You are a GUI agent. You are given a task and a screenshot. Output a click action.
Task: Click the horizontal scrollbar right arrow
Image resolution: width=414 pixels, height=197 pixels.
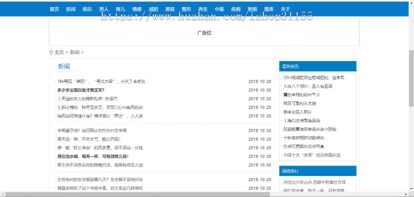point(406,195)
